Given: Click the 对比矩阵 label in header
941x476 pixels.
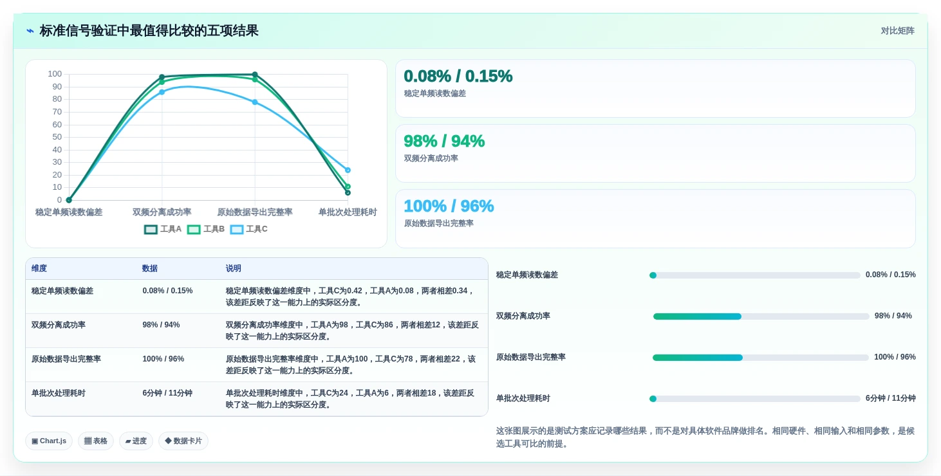Looking at the screenshot, I should coord(897,31).
